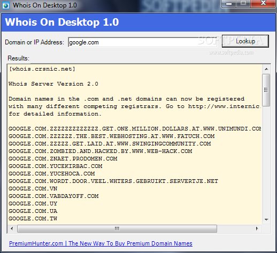277x253 pixels.
Task: Click the vertical scrollbar thumb
Action: point(266,90)
